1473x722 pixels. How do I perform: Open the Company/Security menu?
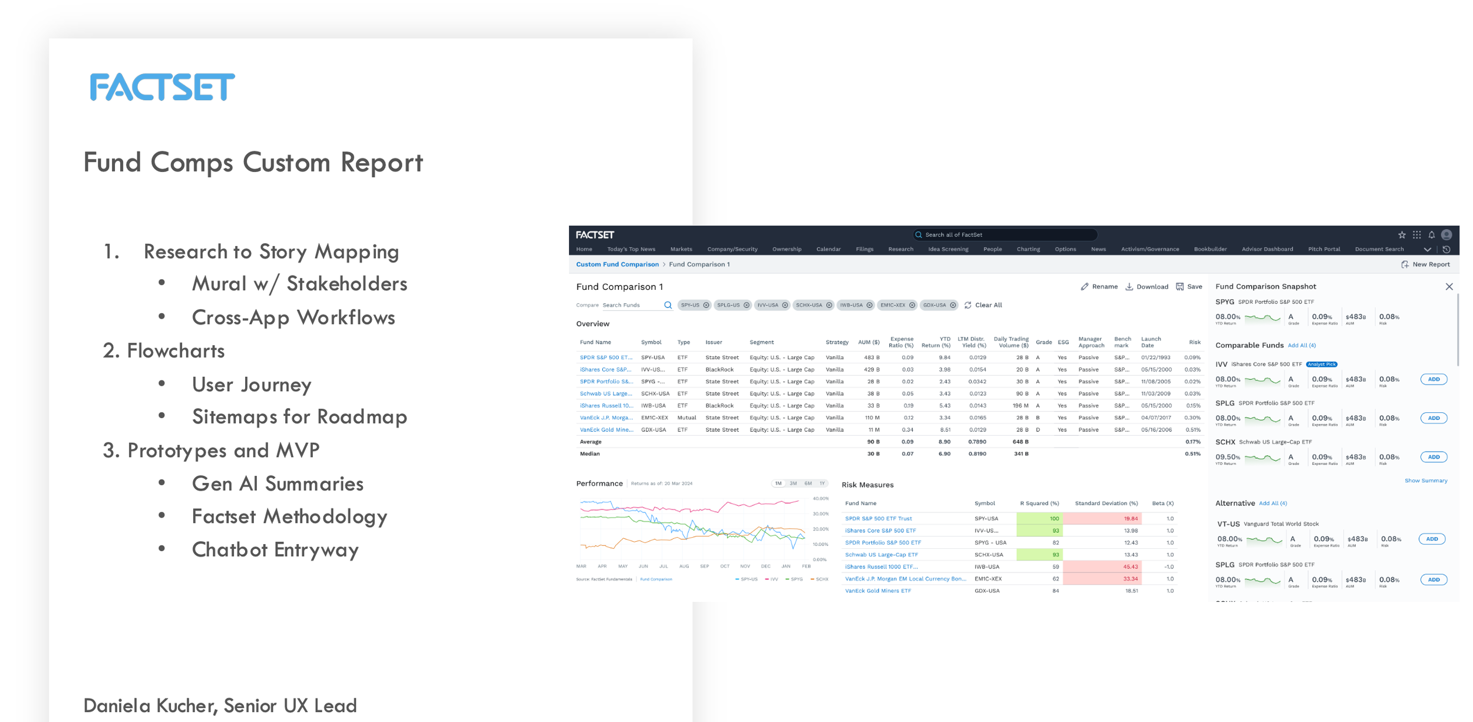coord(732,249)
